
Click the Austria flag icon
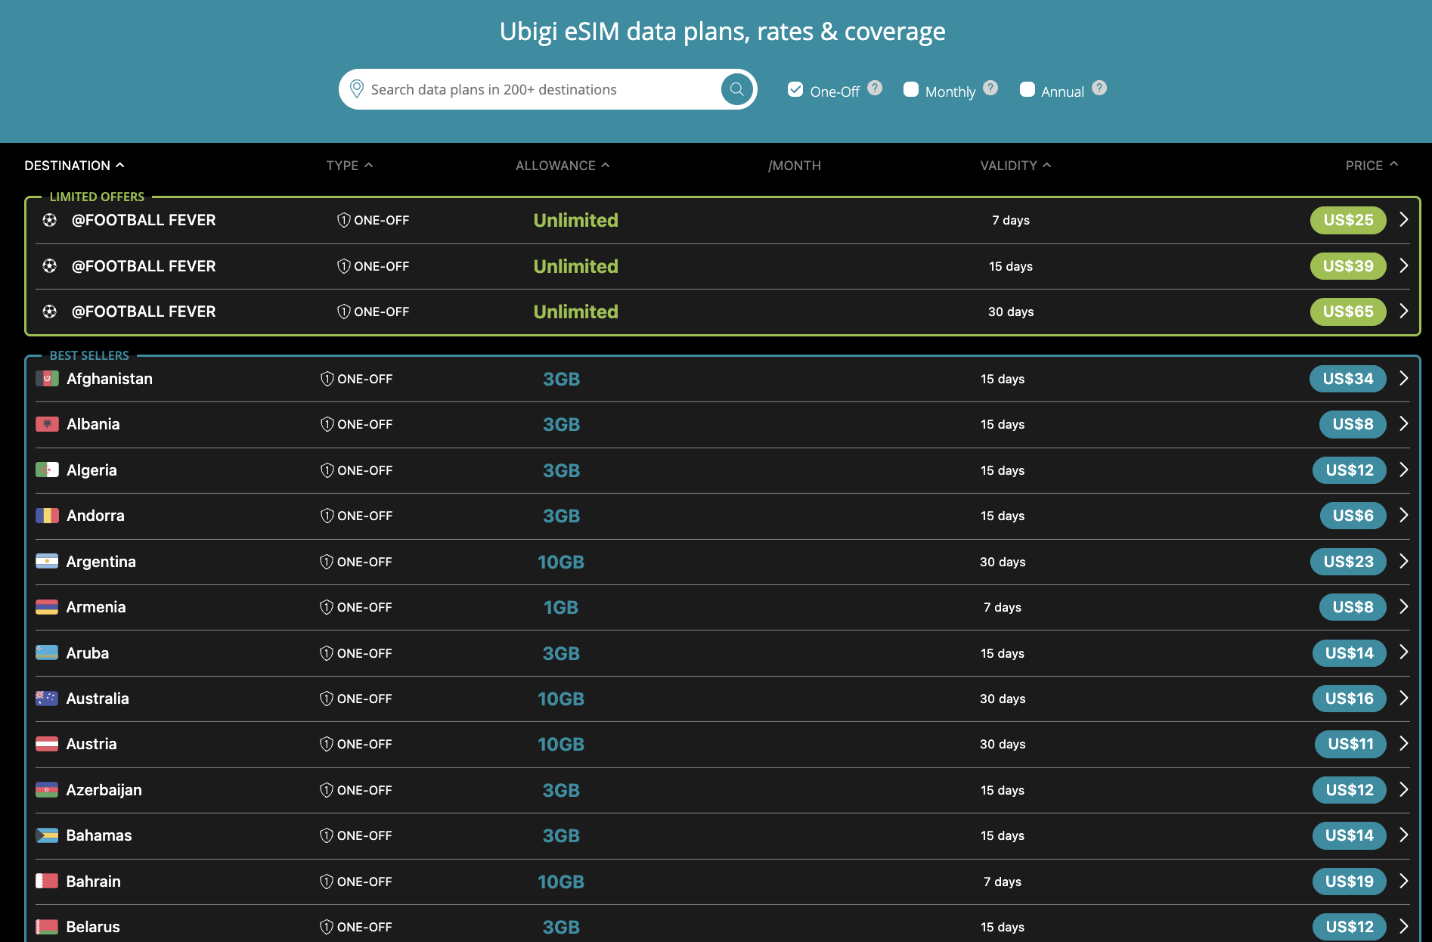pyautogui.click(x=47, y=744)
